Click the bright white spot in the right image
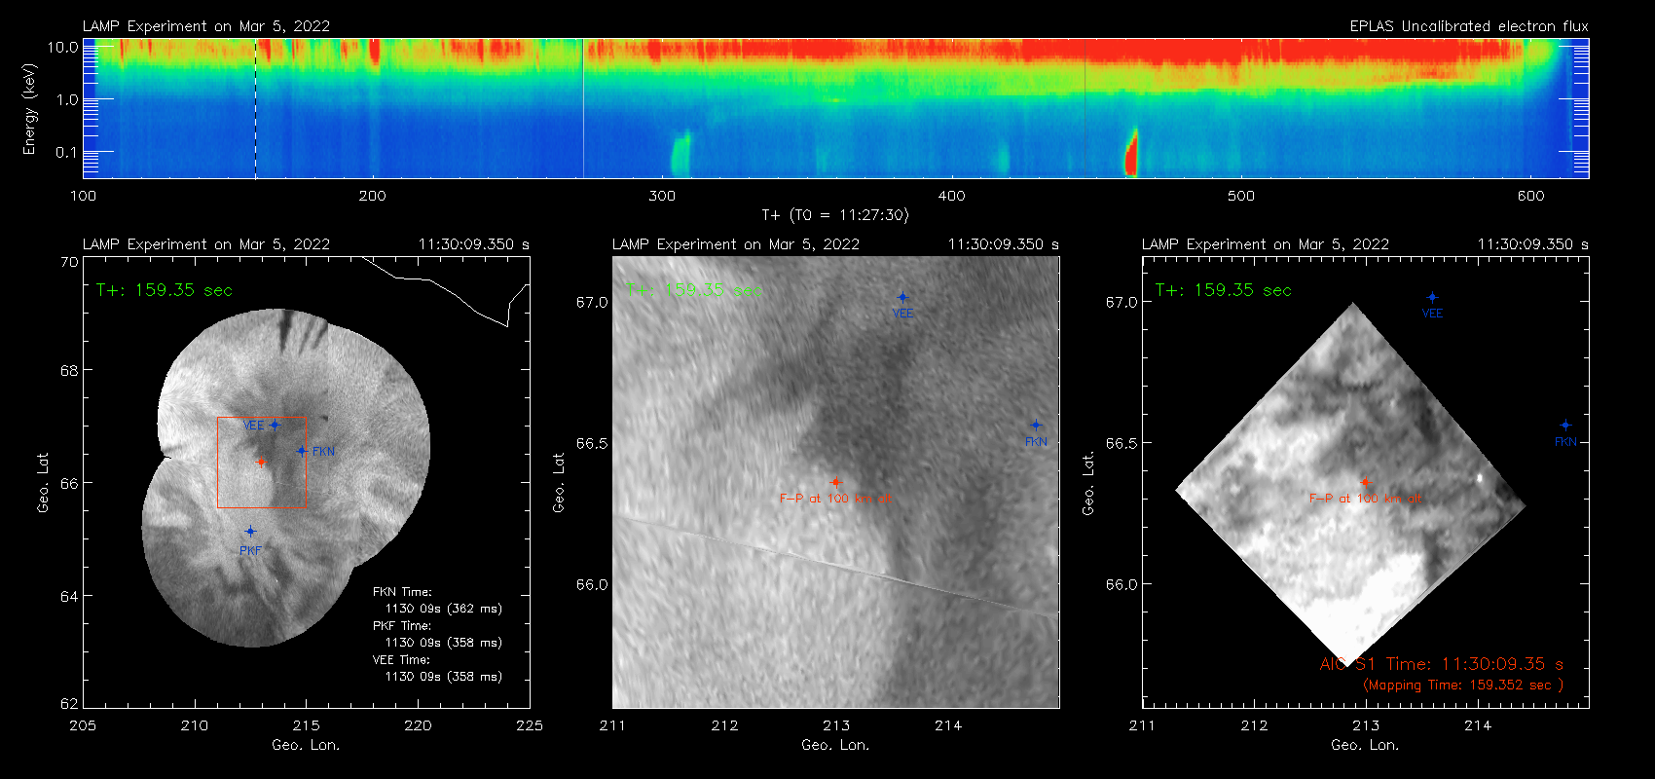The width and height of the screenshot is (1655, 779). pyautogui.click(x=1481, y=477)
